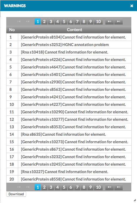Grab the dialog resize handle corner
Viewport: 137px width, 203px height.
click(135, 200)
